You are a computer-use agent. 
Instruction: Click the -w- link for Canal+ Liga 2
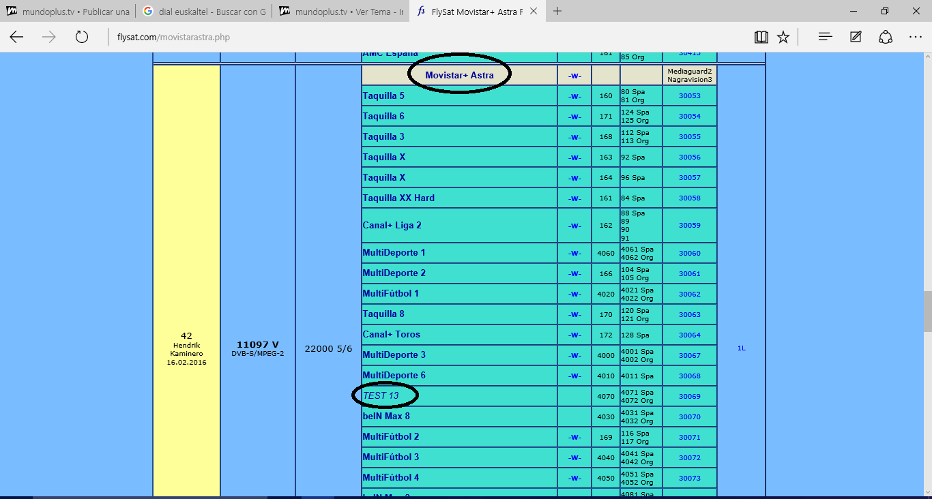pyautogui.click(x=574, y=226)
